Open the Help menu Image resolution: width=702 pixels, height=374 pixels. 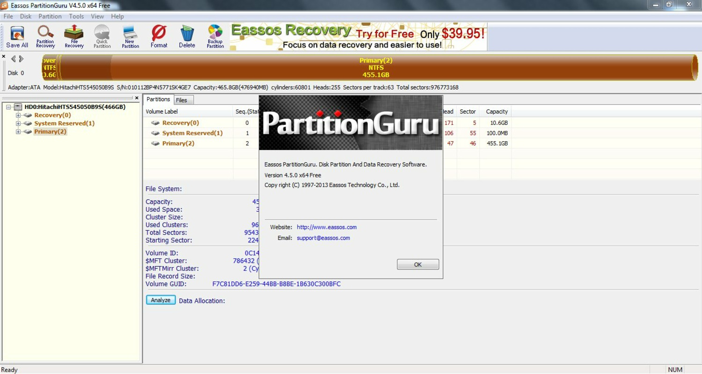tap(117, 16)
